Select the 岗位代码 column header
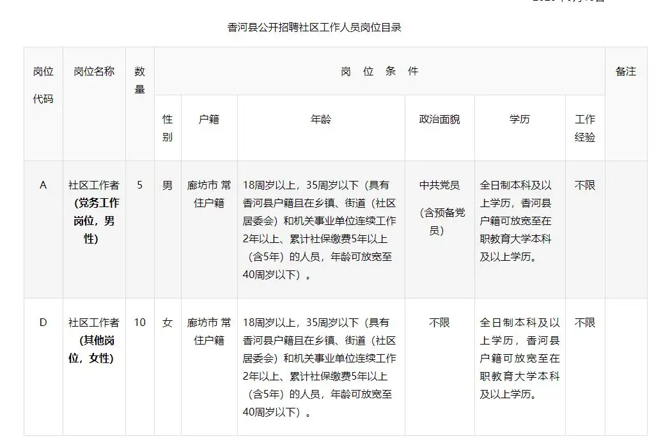This screenshot has height=443, width=663. point(43,85)
